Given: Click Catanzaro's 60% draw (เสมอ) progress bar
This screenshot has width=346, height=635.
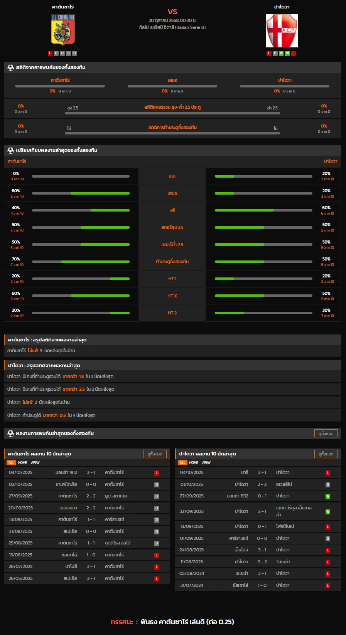Looking at the screenshot, I should tap(81, 193).
